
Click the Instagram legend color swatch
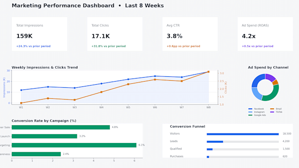coord(250,112)
